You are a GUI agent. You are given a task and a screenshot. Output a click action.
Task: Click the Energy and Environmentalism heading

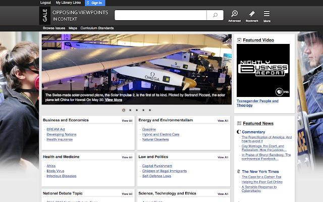tap(166, 120)
